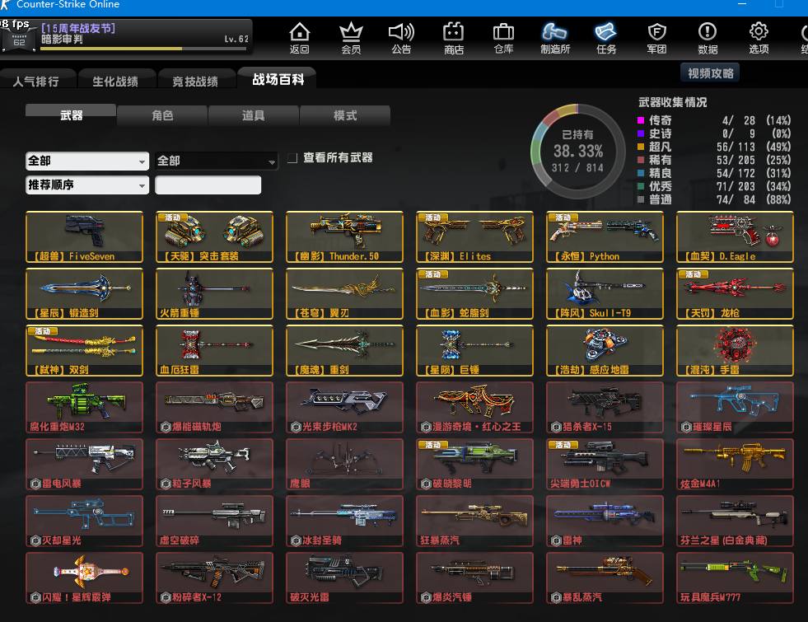This screenshot has width=808, height=622.
Task: Open the 【混沌】手雷 weapon card
Action: click(x=735, y=350)
